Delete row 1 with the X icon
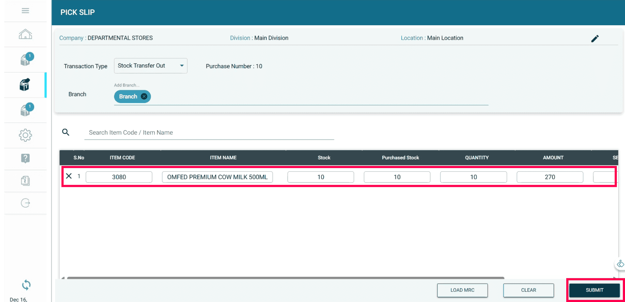This screenshot has height=302, width=625. [69, 176]
